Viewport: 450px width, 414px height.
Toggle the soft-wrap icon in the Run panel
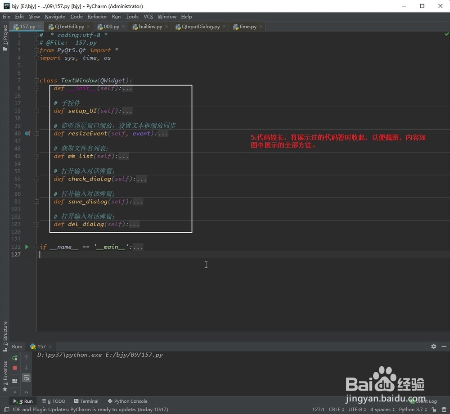26,378
